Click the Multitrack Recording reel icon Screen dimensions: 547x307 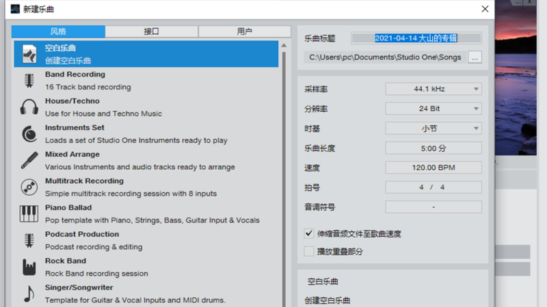[x=29, y=187]
